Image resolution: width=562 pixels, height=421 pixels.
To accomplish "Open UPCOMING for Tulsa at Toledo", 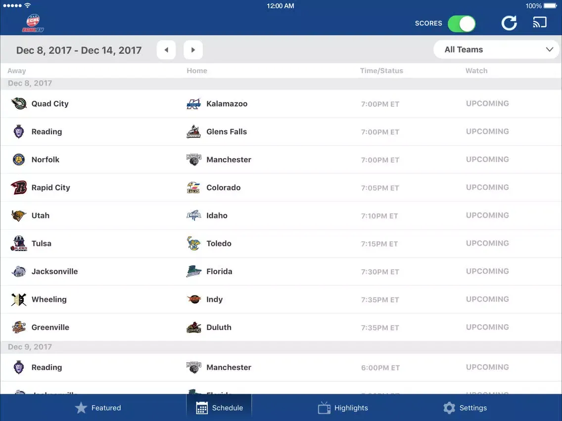I will tap(487, 243).
